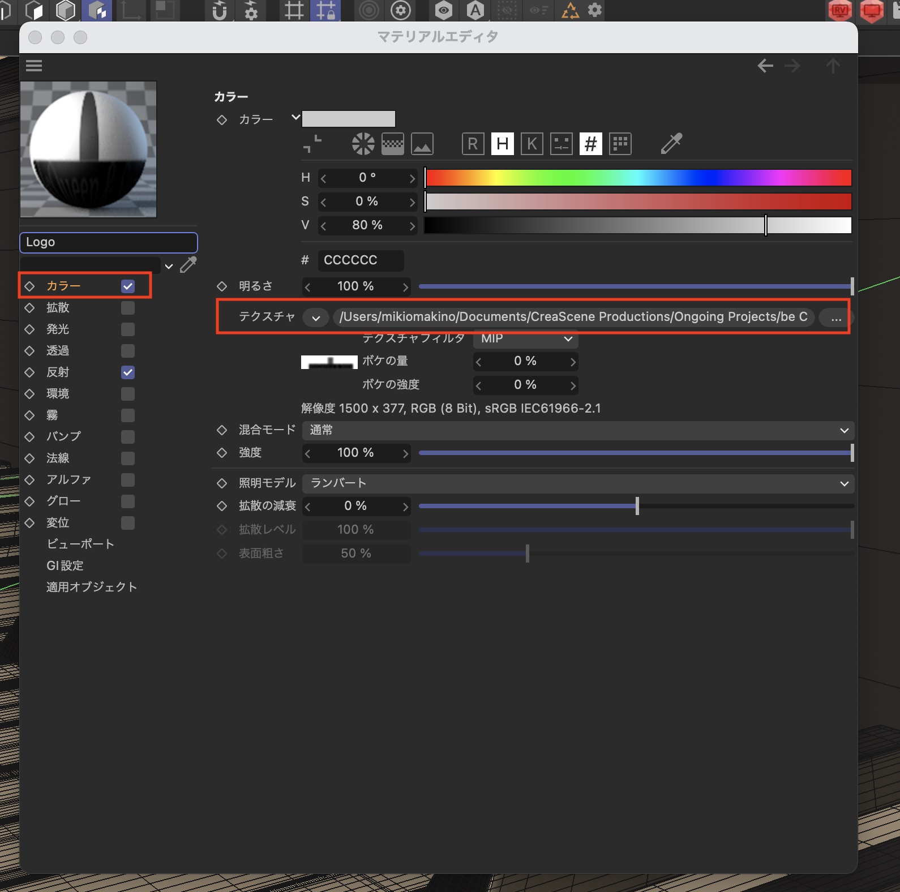
Task: Click the hue rainbow slider bar
Action: [x=638, y=178]
